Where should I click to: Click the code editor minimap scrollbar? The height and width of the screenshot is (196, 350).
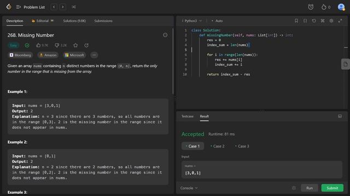tap(346, 47)
